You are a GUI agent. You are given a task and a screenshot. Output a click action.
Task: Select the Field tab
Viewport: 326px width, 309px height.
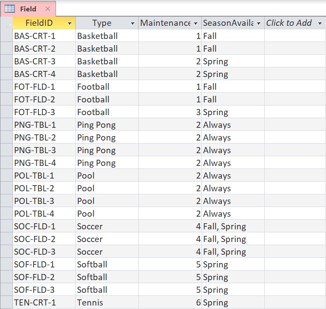pyautogui.click(x=28, y=9)
